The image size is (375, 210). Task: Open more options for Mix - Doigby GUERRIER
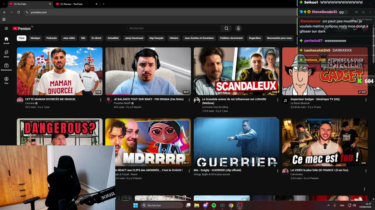(278, 171)
